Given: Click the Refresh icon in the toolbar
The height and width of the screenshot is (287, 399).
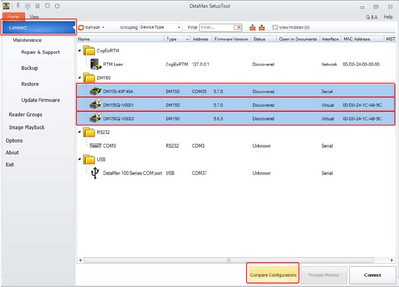Looking at the screenshot, I should point(81,27).
